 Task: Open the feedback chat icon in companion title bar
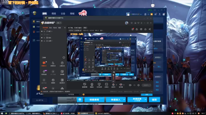tap(132, 23)
